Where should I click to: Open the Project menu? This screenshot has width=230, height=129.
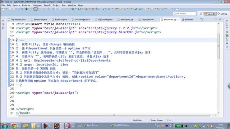pos(56,5)
